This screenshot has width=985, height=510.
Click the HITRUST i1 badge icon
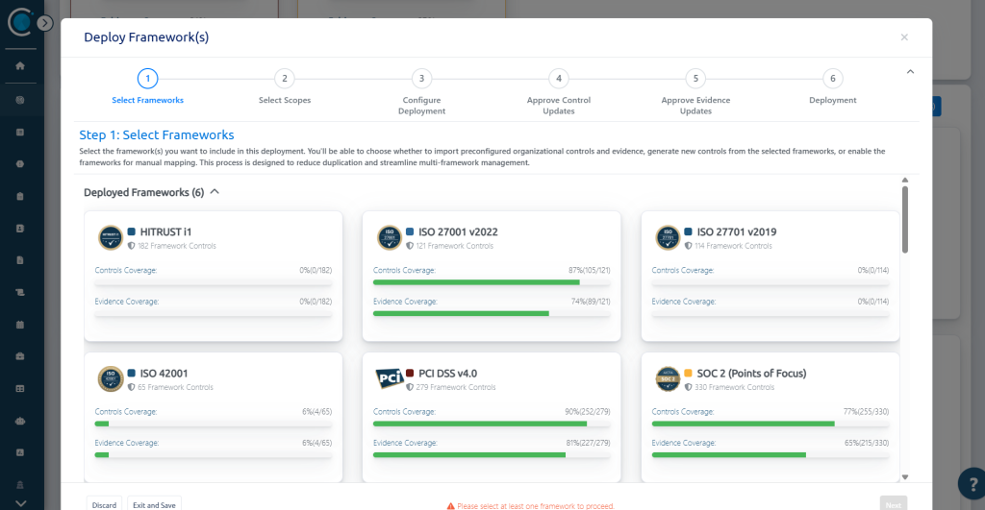click(x=111, y=238)
